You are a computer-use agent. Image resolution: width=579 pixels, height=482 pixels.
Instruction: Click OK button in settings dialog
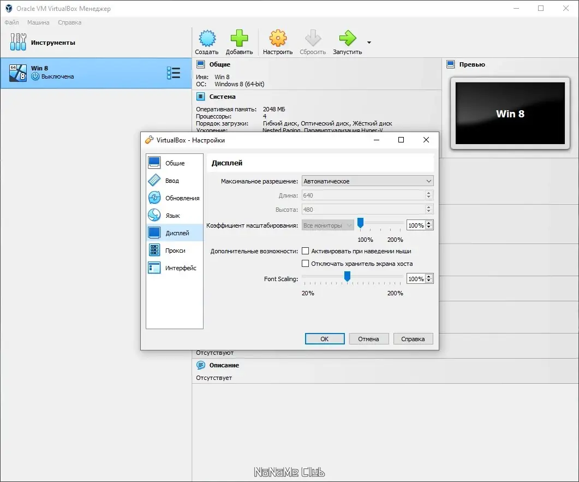[x=325, y=338]
